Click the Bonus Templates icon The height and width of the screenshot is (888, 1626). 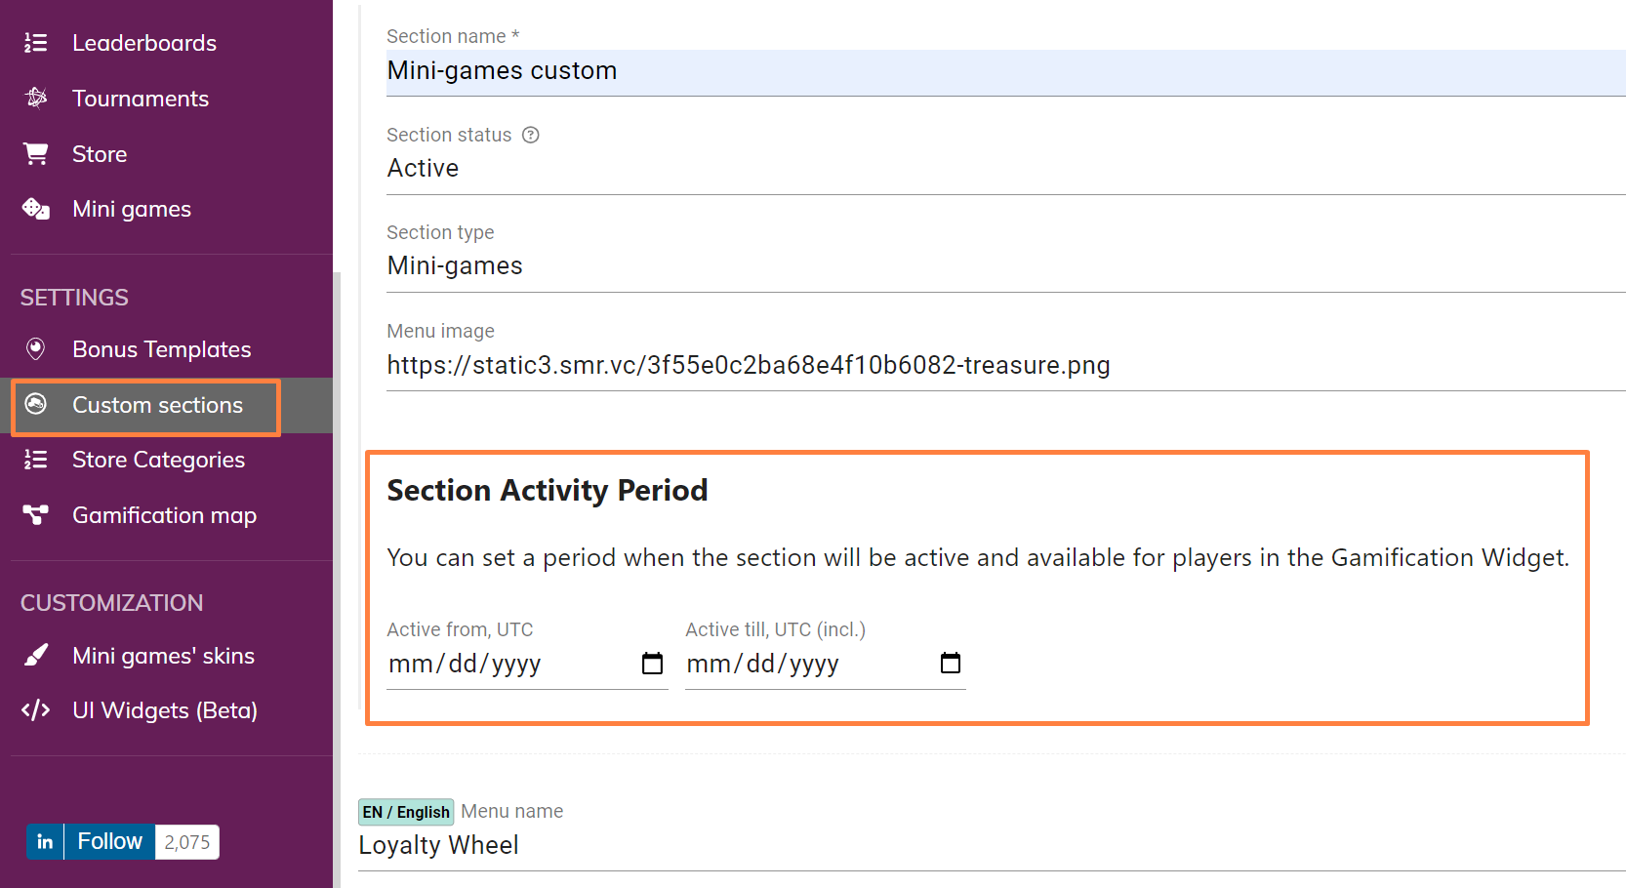pos(36,348)
